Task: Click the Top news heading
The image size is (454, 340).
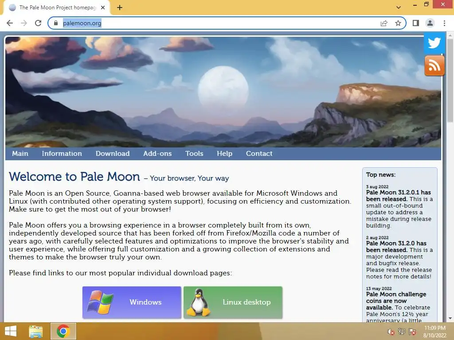Action: coord(381,174)
